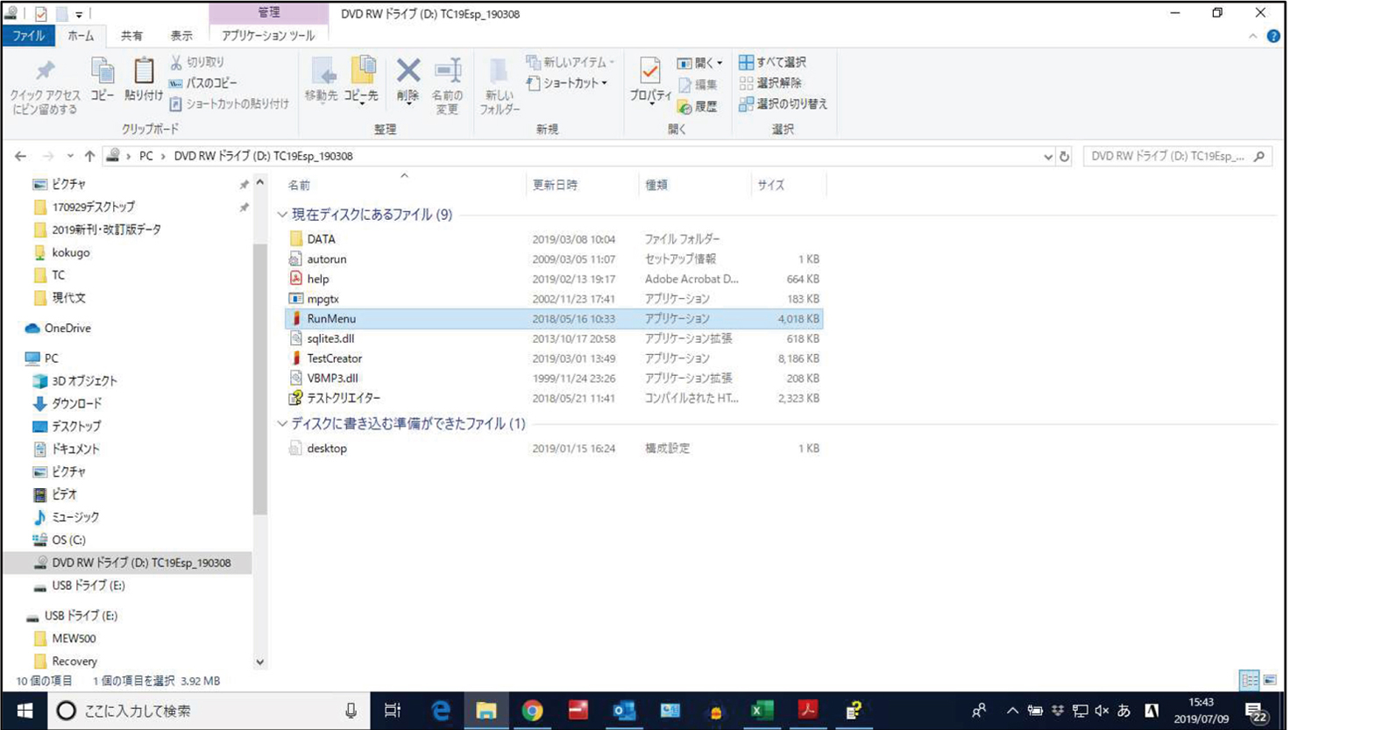Open the ファイル menu tab
Image resolution: width=1376 pixels, height=730 pixels.
(28, 36)
